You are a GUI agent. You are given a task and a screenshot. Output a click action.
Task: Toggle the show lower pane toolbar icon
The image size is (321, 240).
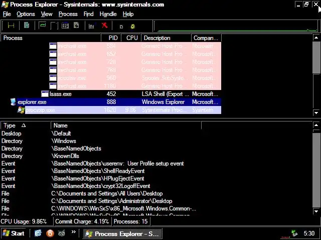(x=54, y=25)
